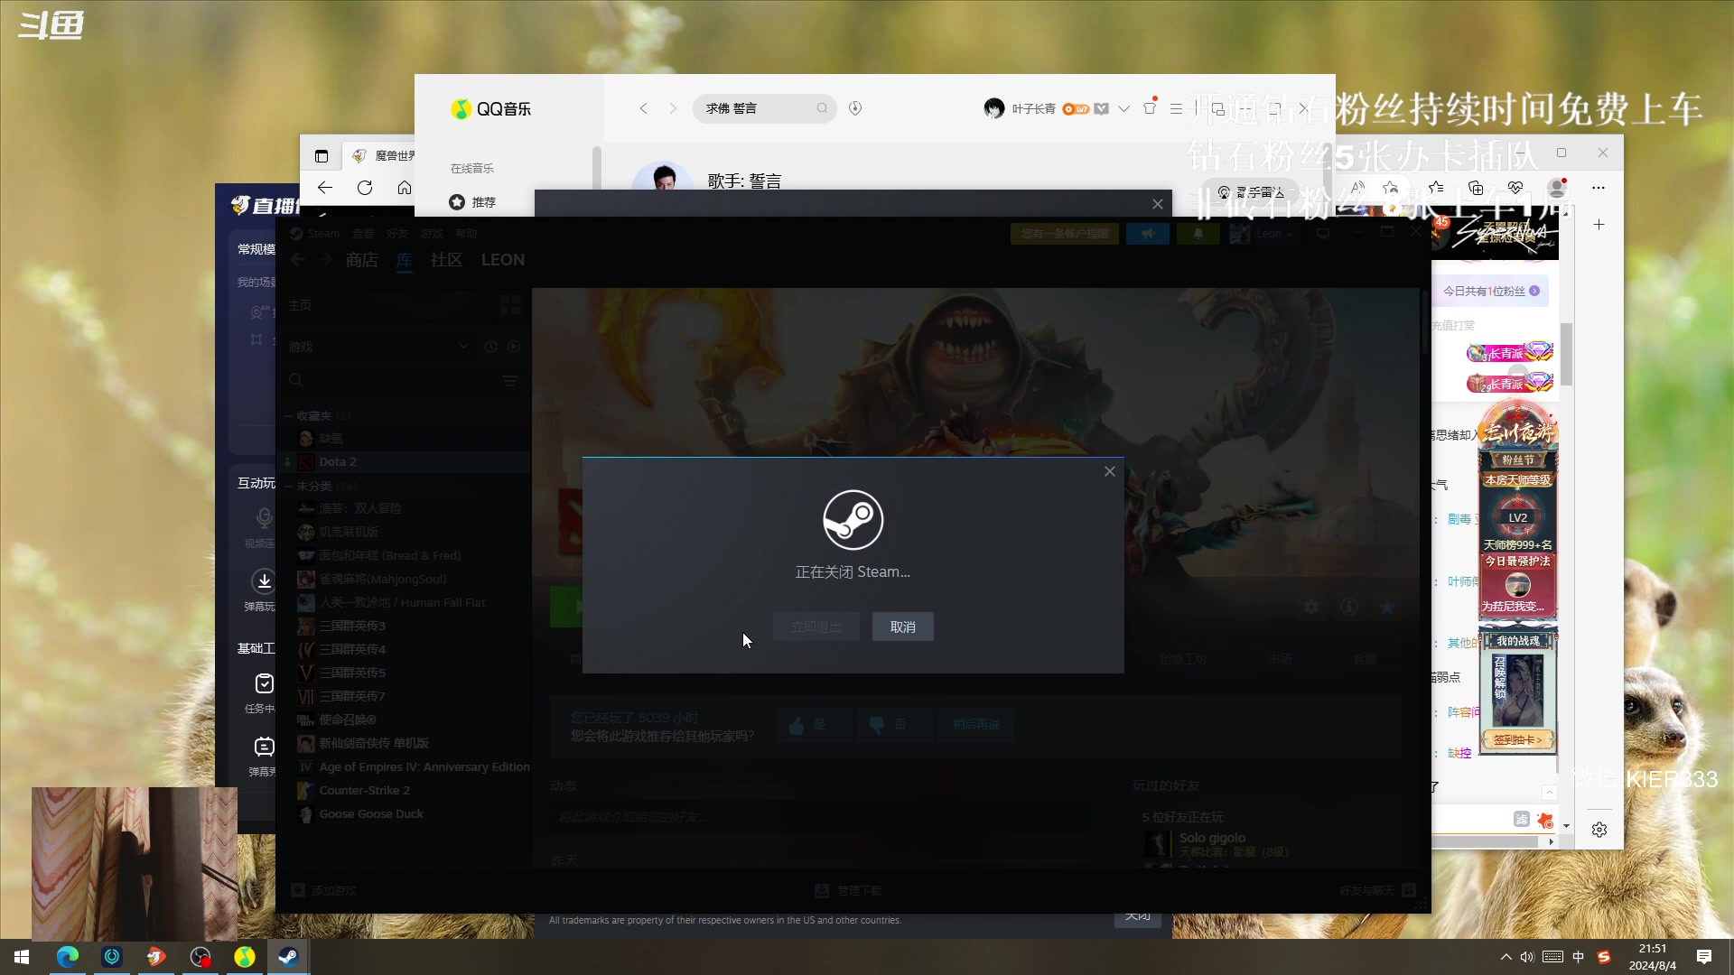Screen dimensions: 1734x975
Task: Click Edge's browser essentials heart icon
Action: coord(1515,188)
